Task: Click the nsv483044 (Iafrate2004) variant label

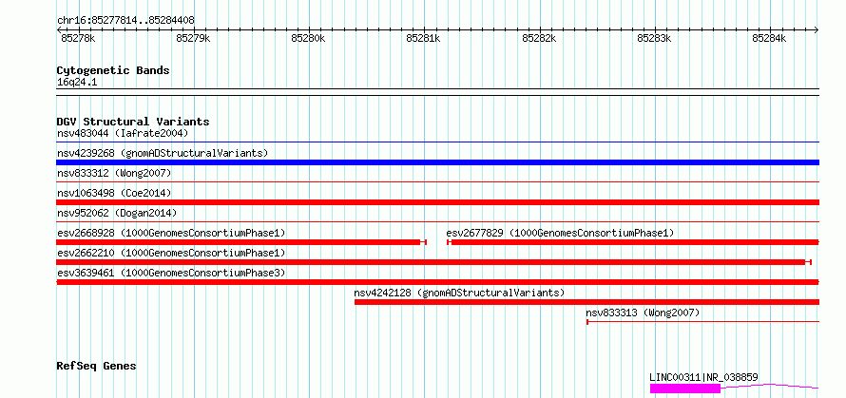Action: point(123,133)
